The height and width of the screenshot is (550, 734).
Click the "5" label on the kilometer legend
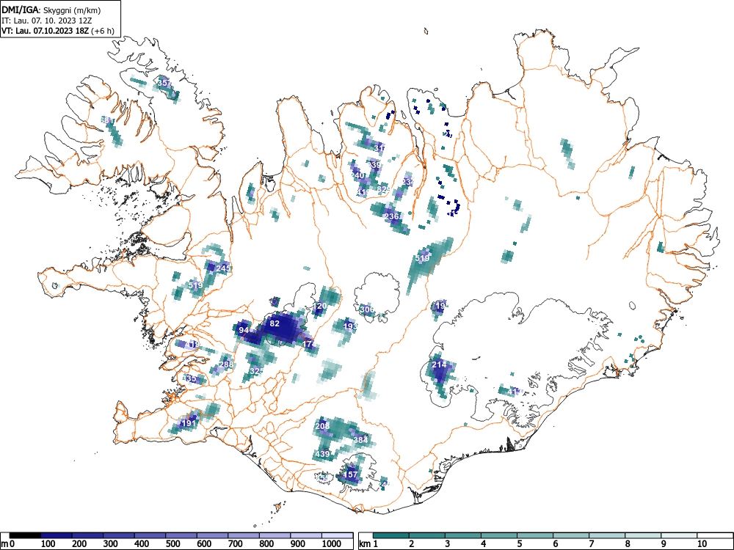(520, 544)
